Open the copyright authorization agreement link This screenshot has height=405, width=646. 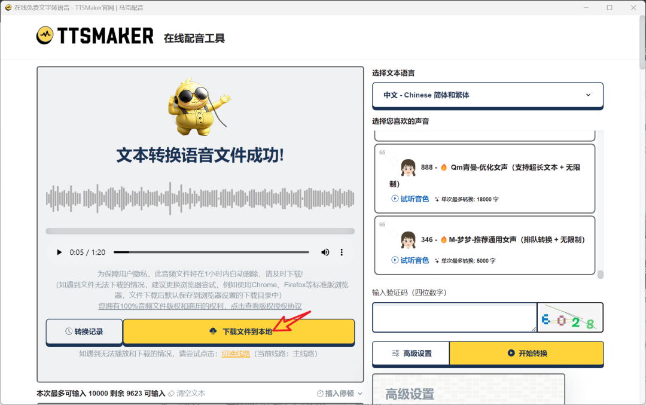pos(200,306)
